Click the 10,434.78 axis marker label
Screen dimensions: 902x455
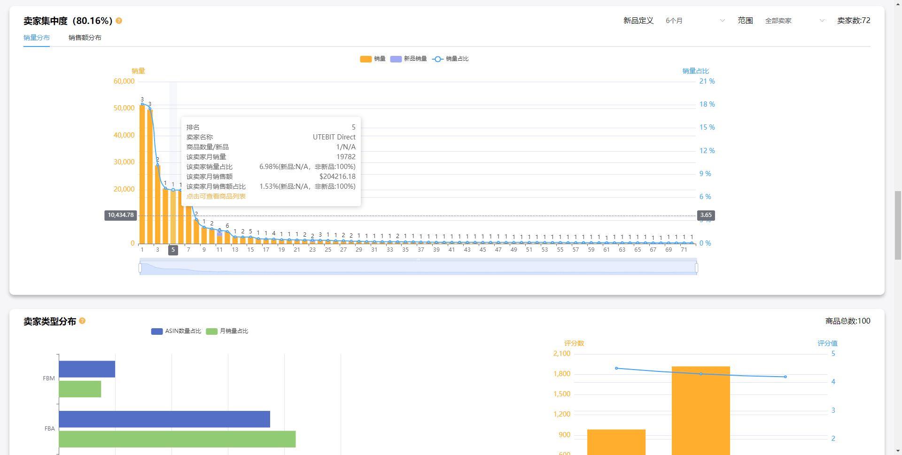(x=121, y=215)
